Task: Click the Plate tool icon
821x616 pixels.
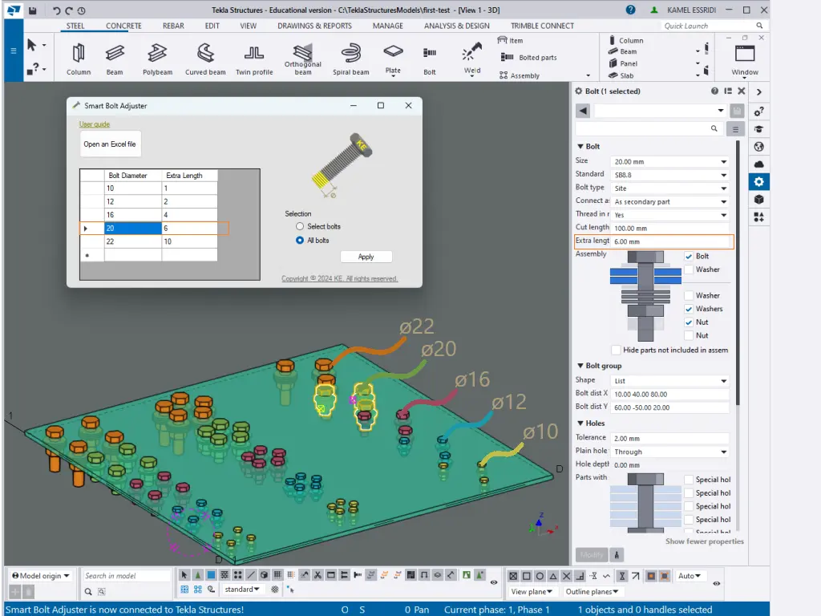Action: coord(393,52)
